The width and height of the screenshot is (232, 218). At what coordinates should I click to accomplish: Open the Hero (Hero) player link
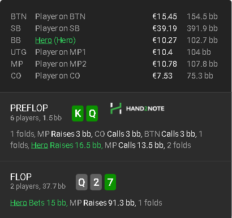(55, 40)
